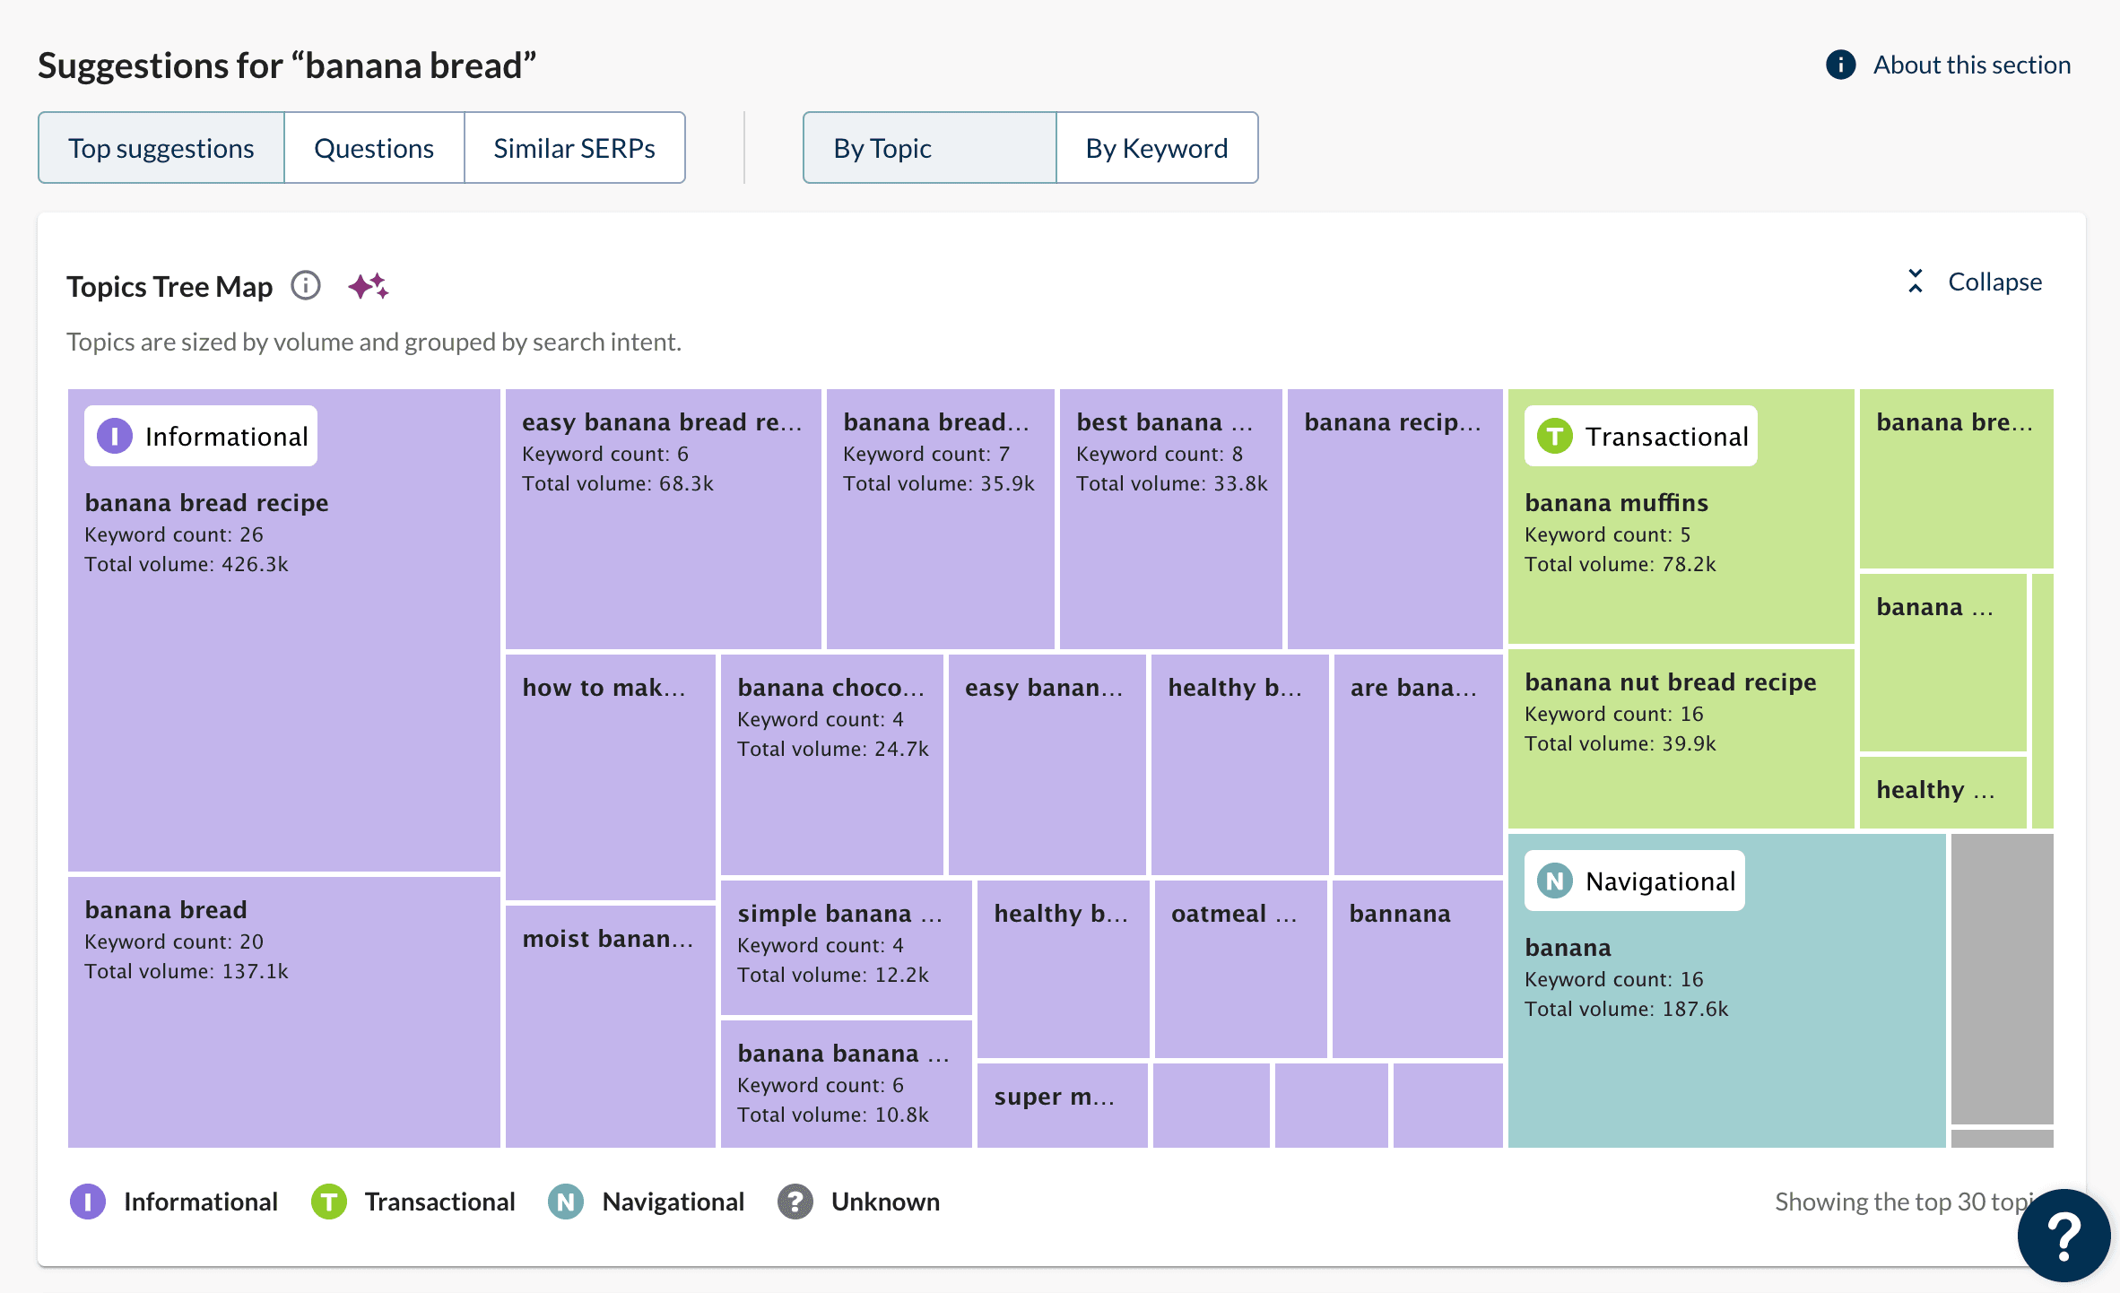Open the About this section link

coord(1971,65)
